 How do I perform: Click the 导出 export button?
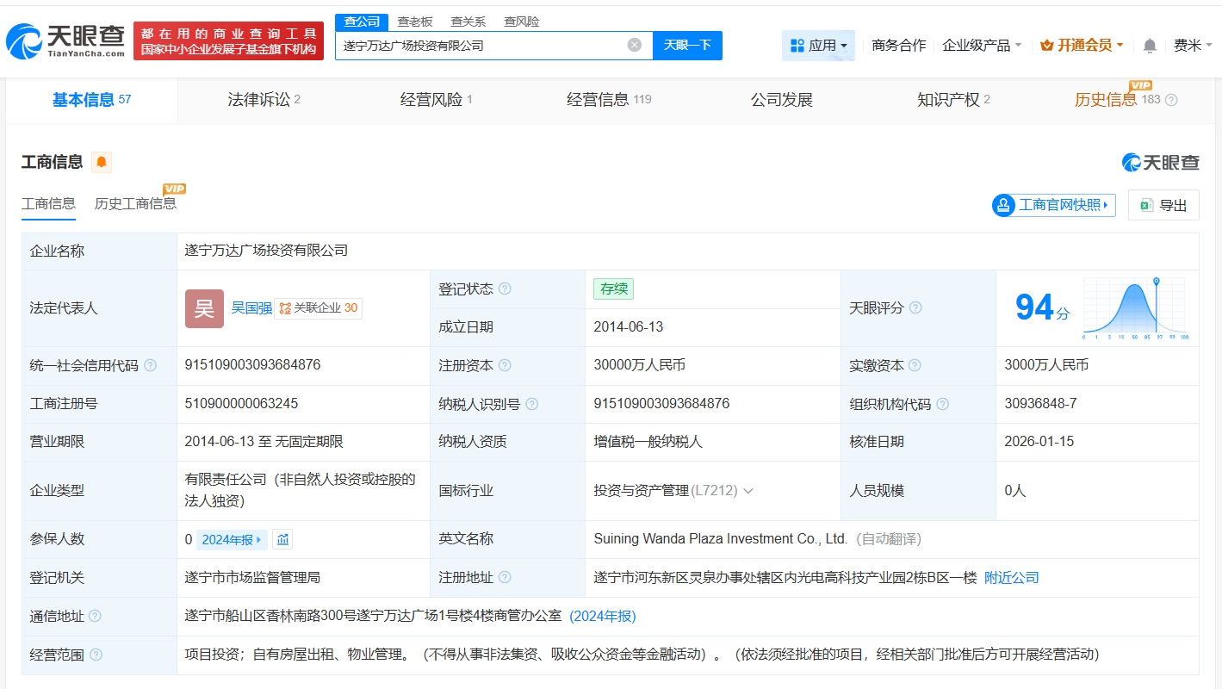tap(1163, 205)
